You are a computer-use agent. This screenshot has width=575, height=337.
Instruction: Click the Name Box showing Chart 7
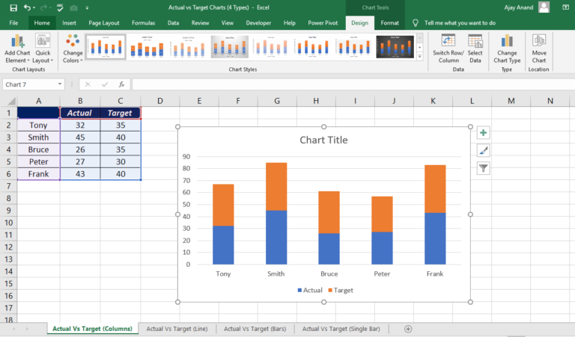click(29, 84)
